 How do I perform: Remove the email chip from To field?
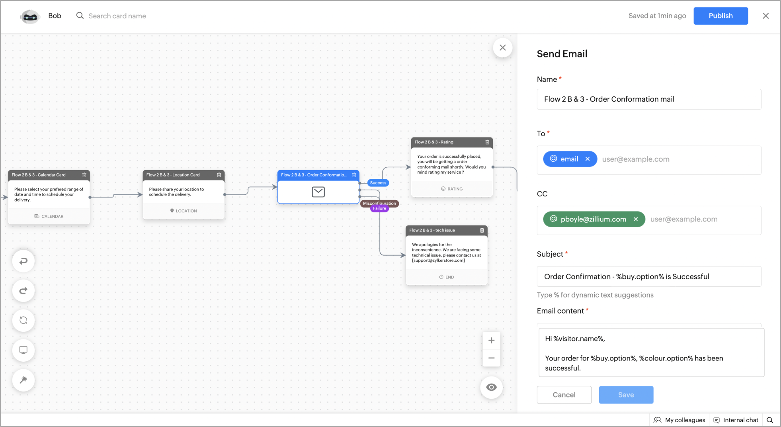tap(588, 159)
